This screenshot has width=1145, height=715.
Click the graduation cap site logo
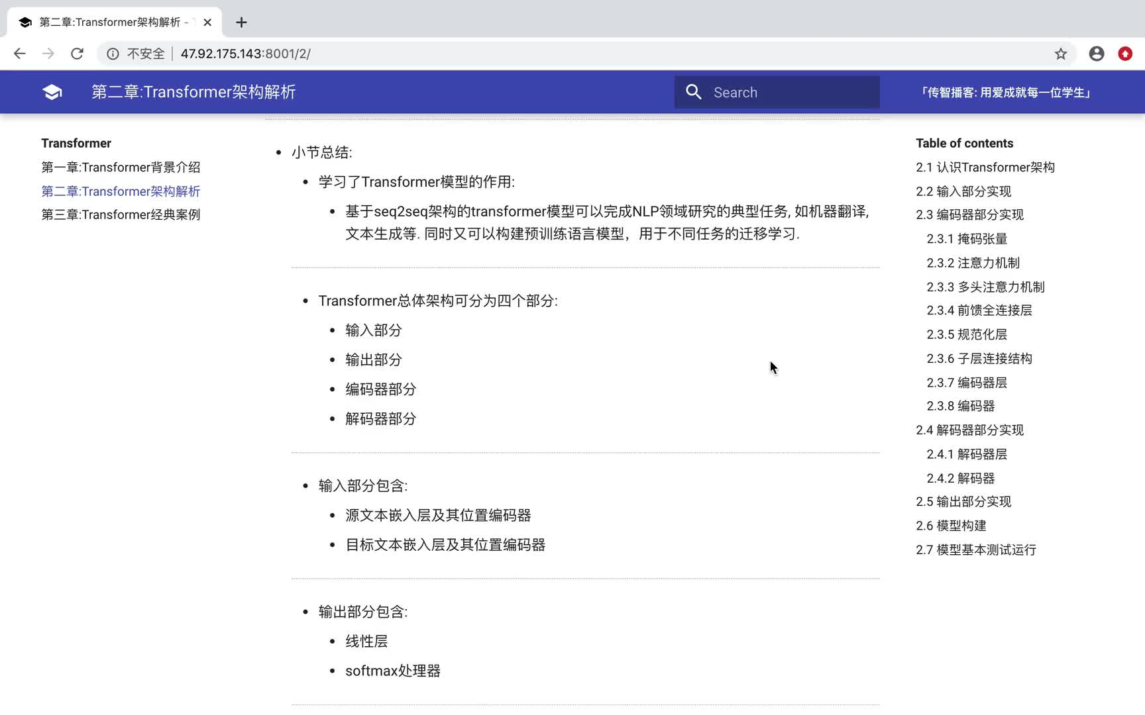tap(52, 92)
